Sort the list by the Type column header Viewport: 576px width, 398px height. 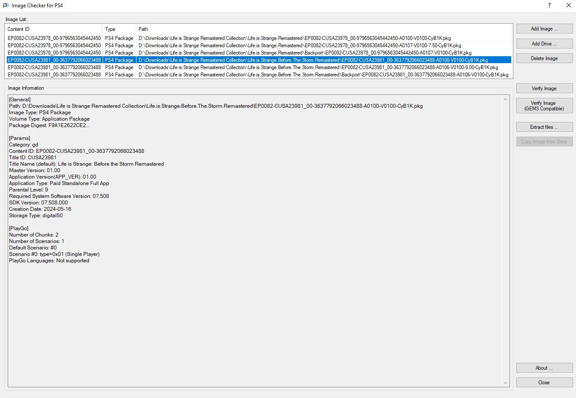tap(119, 29)
